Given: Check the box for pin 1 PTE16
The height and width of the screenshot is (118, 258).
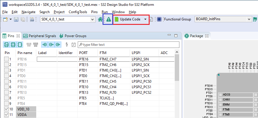Looking at the screenshot, I should pyautogui.click(x=6, y=59).
